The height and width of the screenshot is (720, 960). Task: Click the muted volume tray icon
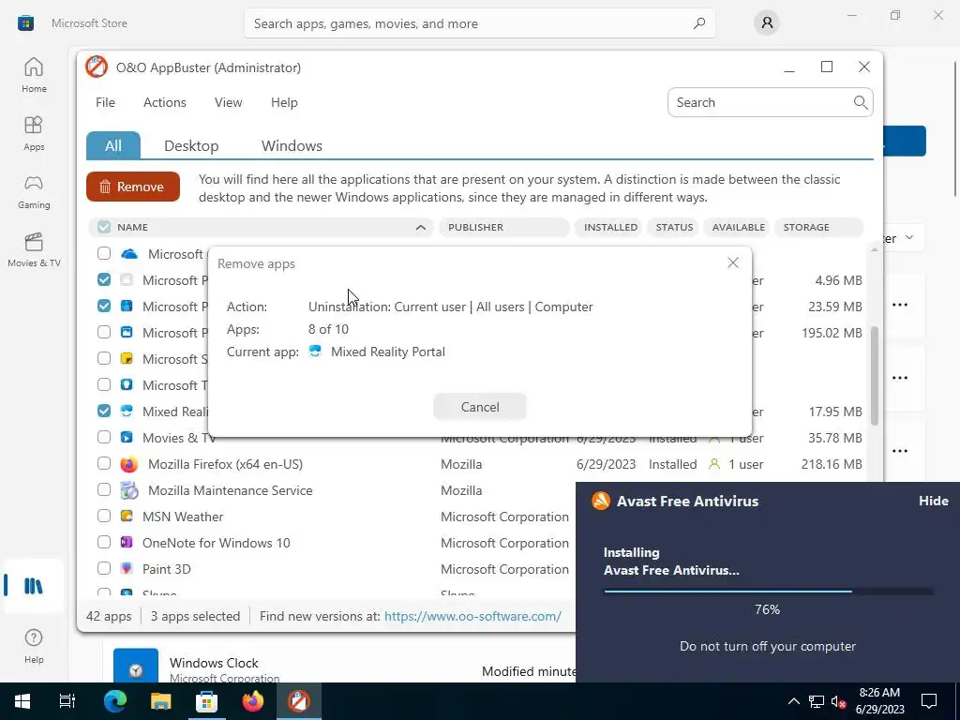tap(838, 701)
